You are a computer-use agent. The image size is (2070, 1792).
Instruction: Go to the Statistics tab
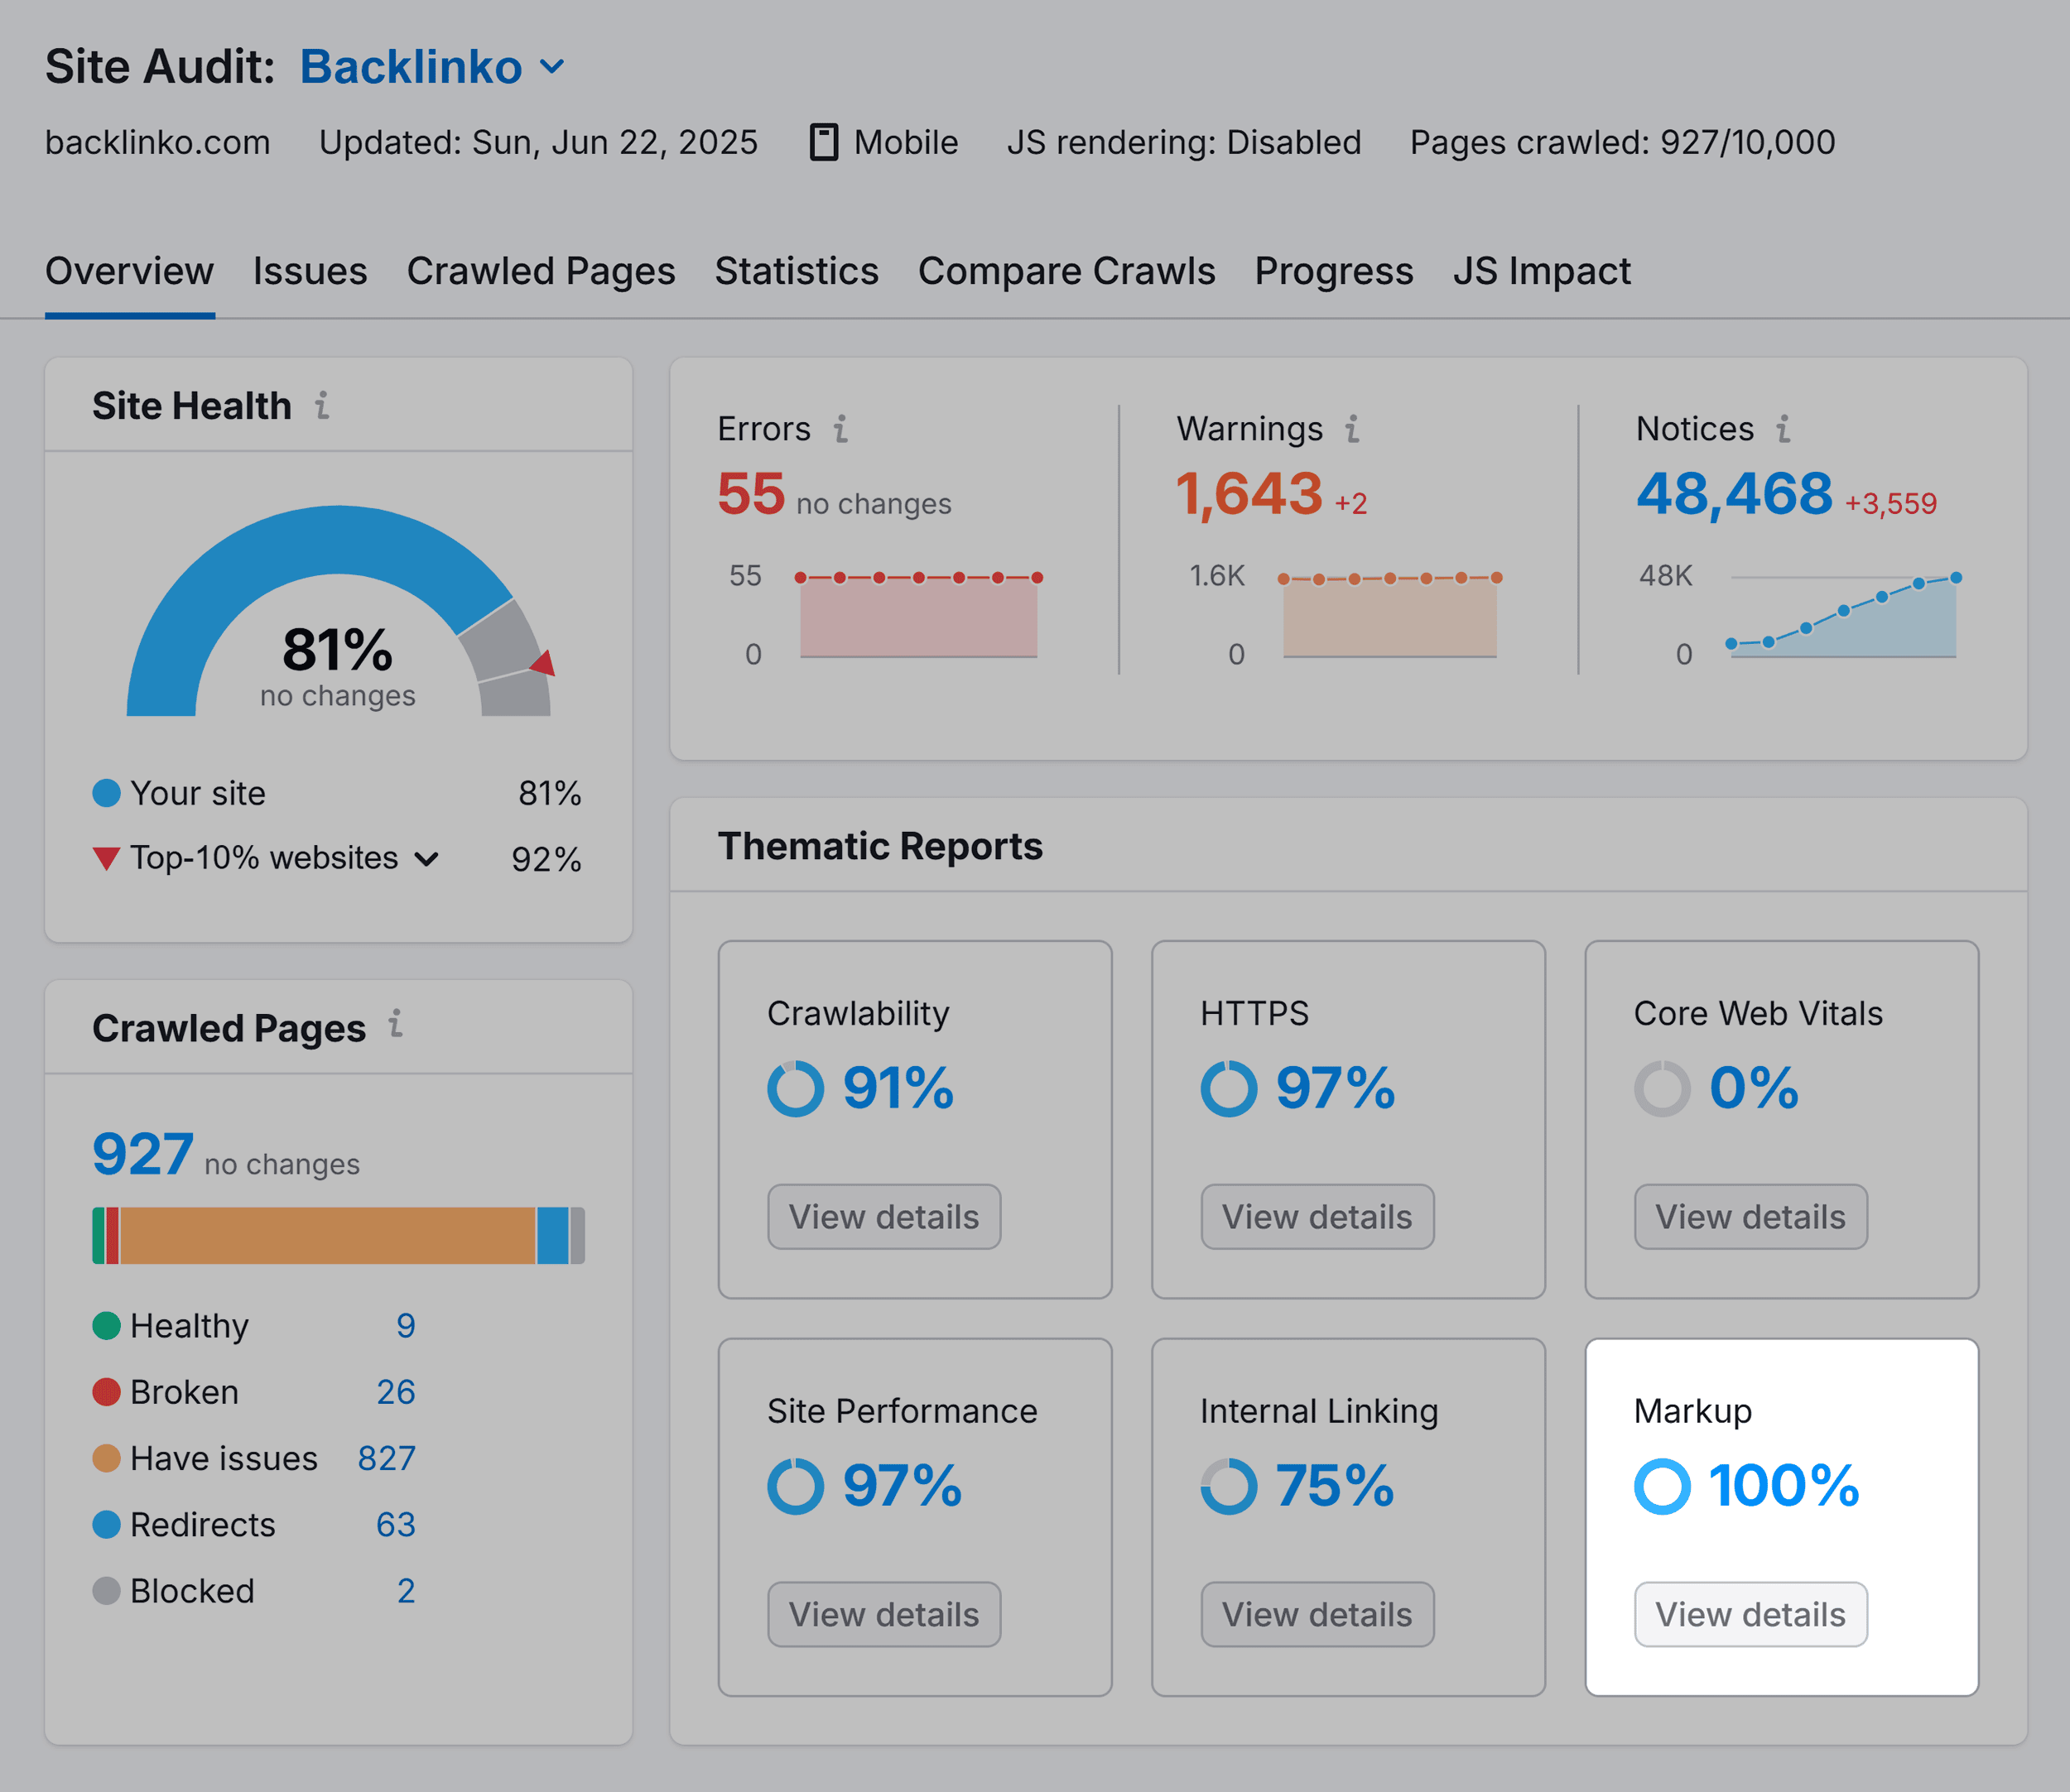click(x=797, y=271)
